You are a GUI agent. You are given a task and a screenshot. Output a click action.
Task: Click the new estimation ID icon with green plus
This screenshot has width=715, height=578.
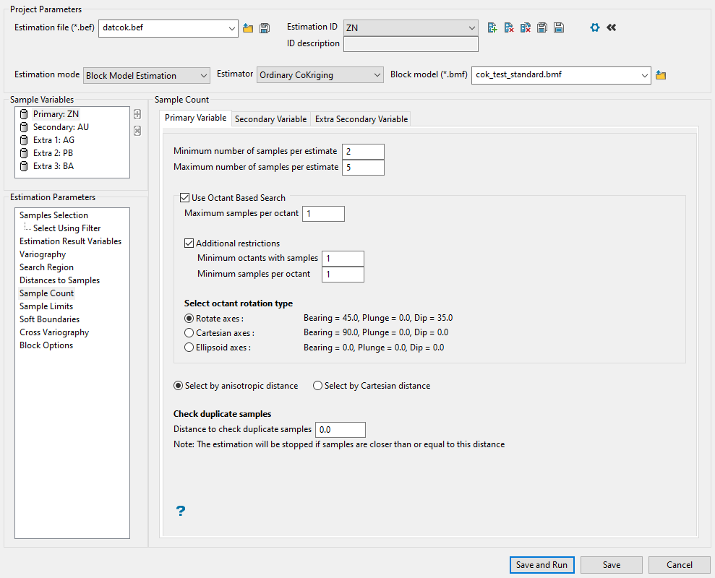click(492, 27)
